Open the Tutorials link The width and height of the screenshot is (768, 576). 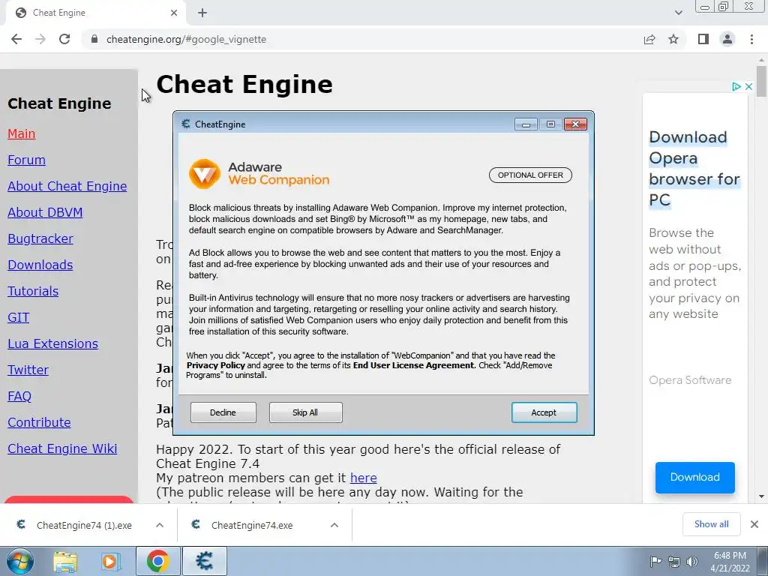33,292
